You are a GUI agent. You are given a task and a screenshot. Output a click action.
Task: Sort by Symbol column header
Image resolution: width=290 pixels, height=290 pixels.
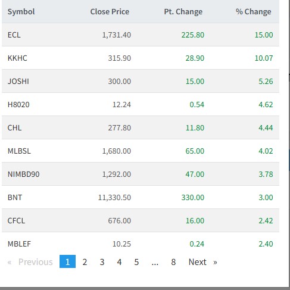tap(21, 11)
